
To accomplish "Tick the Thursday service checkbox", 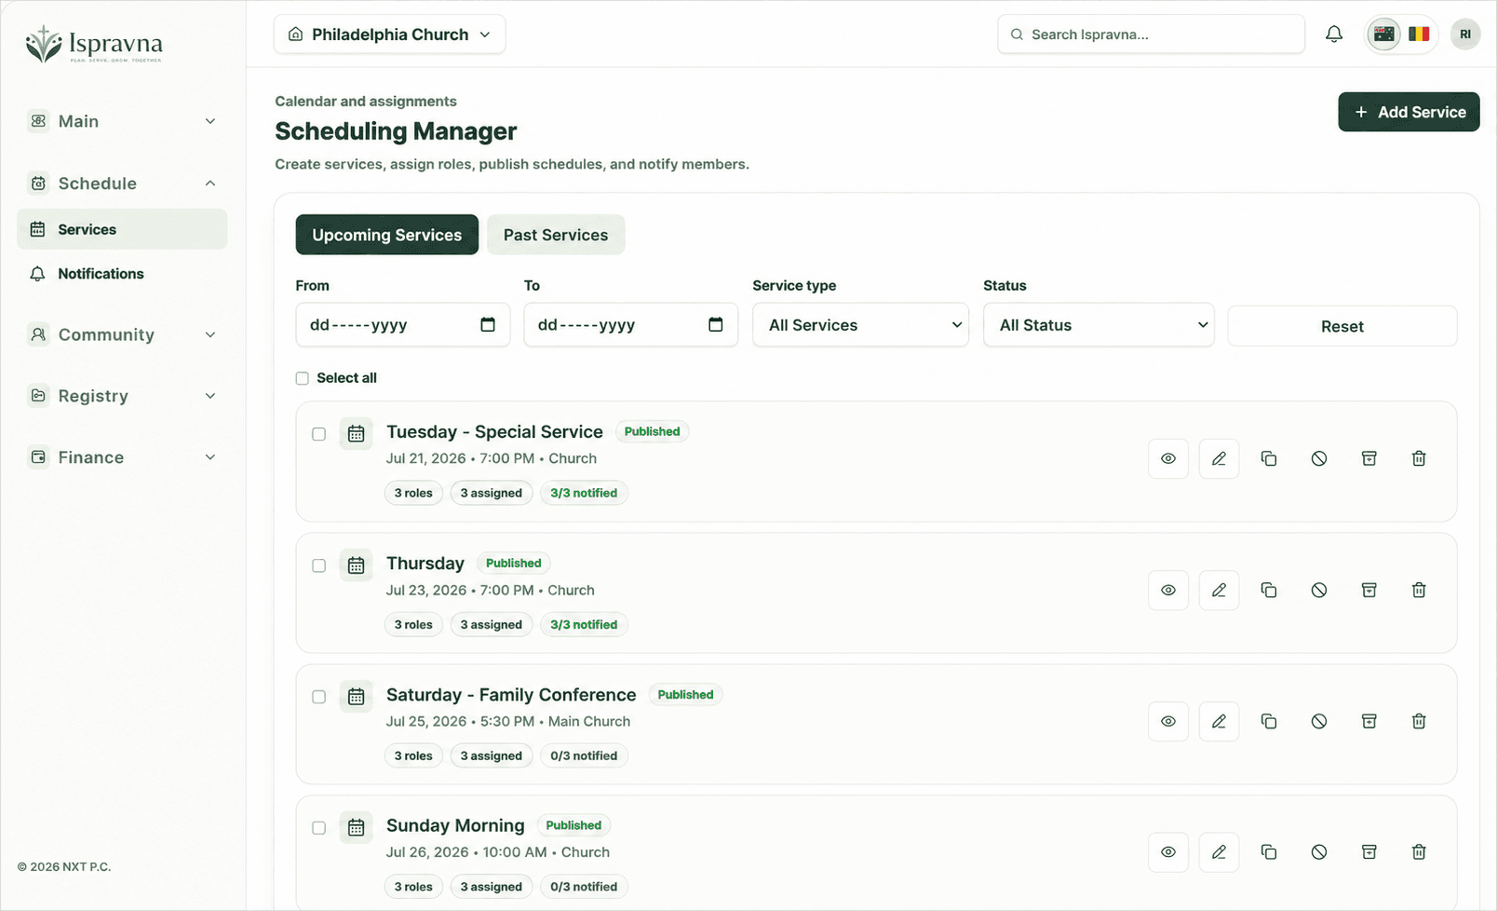I will [318, 565].
